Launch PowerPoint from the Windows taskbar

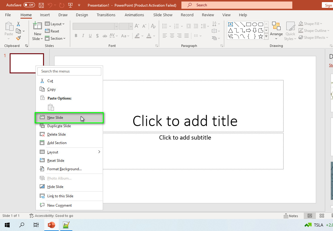(52, 225)
